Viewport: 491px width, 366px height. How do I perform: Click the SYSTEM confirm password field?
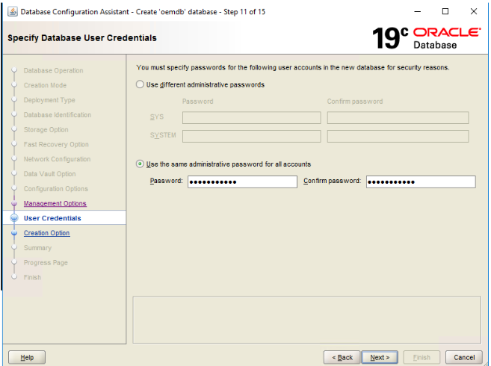(398, 137)
